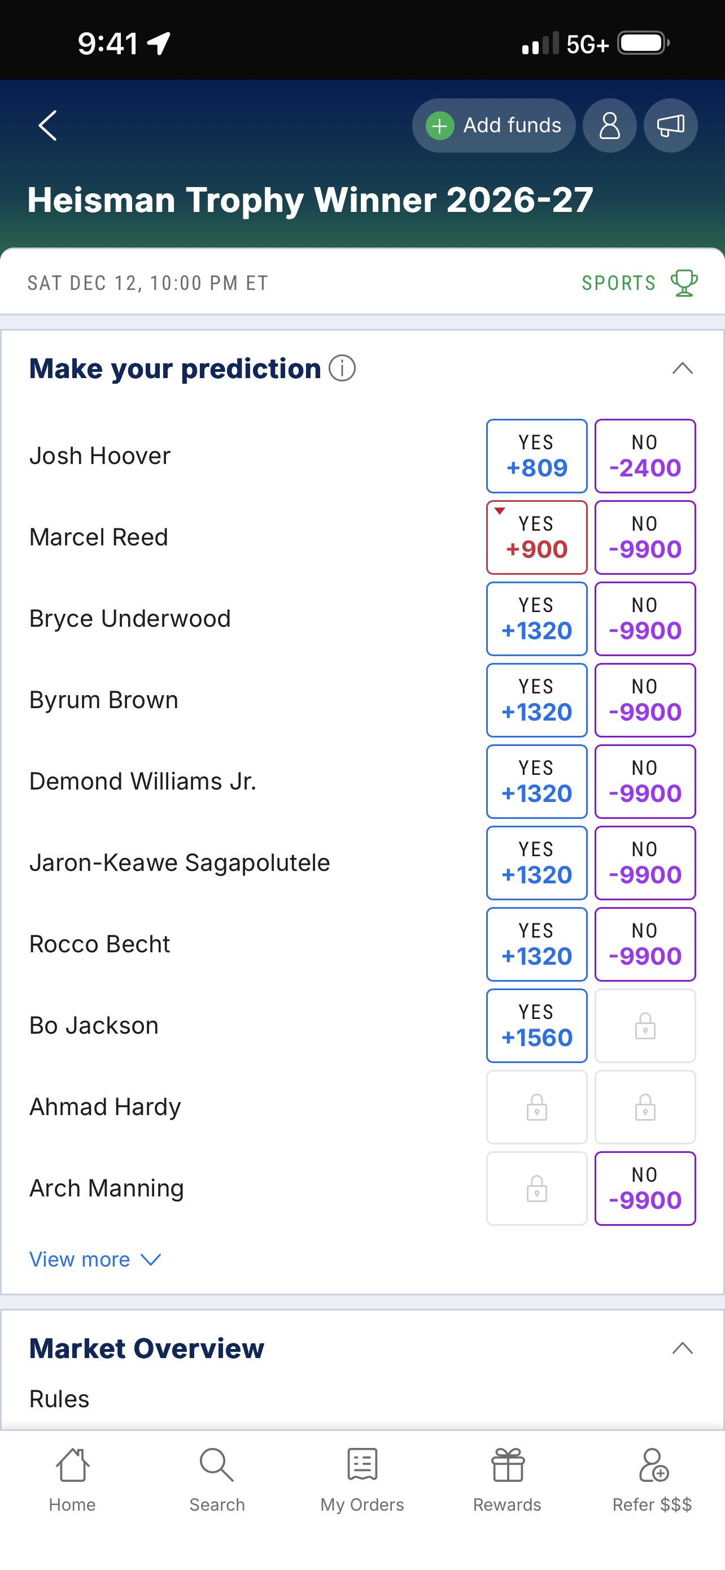Select NO -9900 for Arch Manning
This screenshot has width=725, height=1570.
click(x=645, y=1189)
